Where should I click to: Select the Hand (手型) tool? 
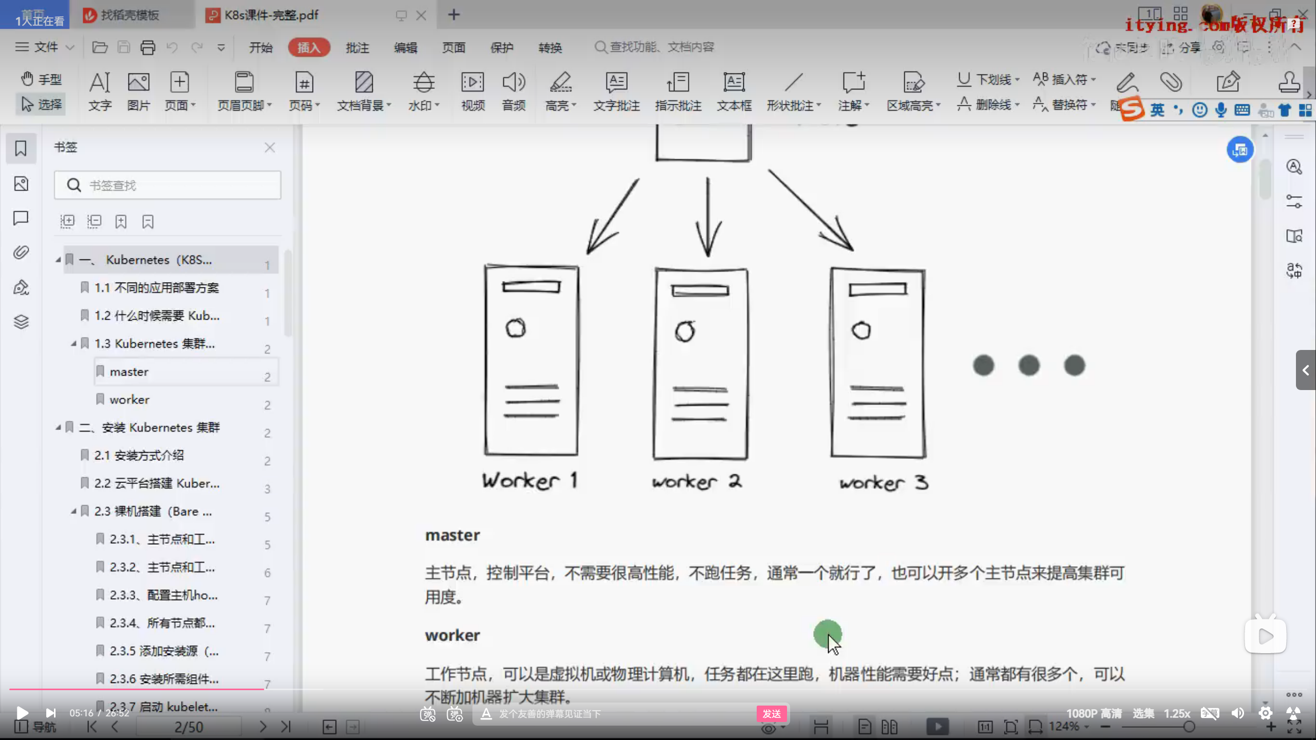[41, 79]
